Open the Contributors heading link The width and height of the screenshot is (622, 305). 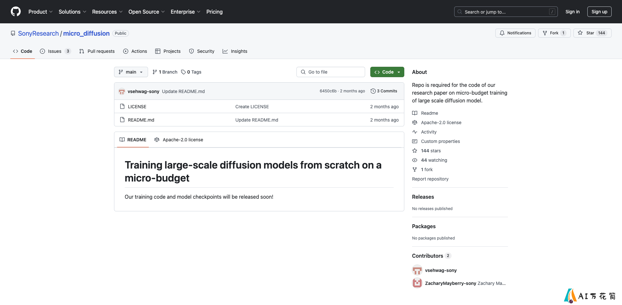(432, 256)
